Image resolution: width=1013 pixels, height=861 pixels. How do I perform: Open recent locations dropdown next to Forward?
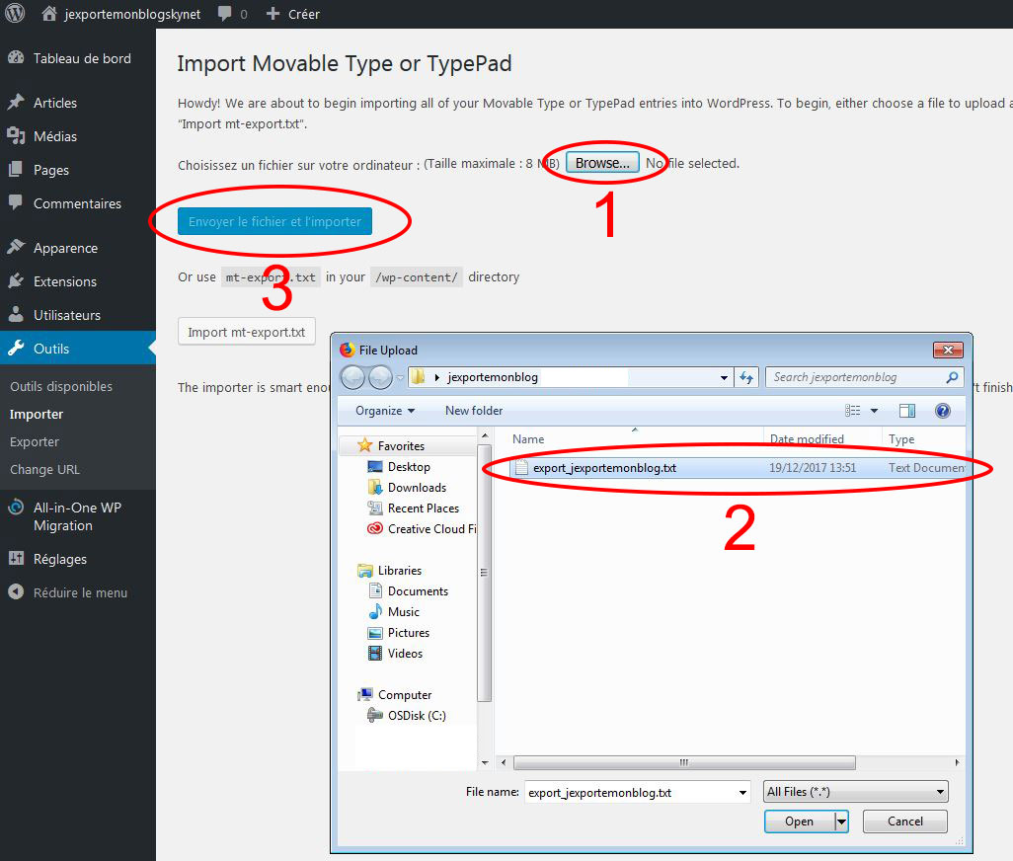pos(401,377)
